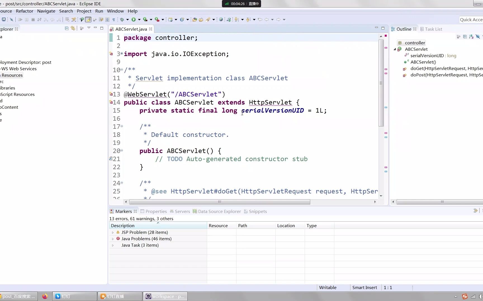The height and width of the screenshot is (301, 483).
Task: Toggle Sort alphabetically in Outline panel
Action: coord(471,37)
